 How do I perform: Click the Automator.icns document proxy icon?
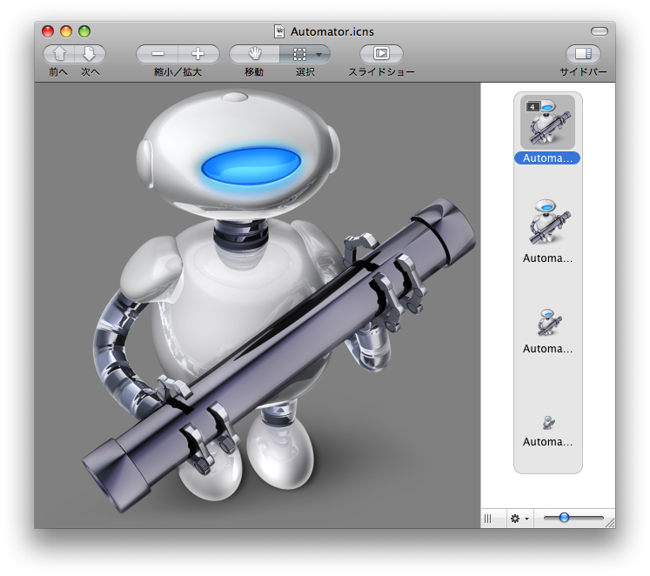point(279,31)
